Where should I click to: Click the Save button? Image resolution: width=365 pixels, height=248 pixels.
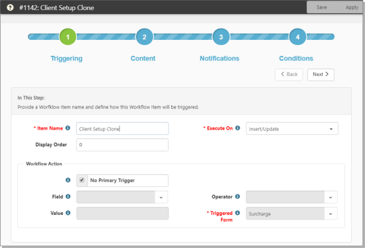tap(321, 7)
